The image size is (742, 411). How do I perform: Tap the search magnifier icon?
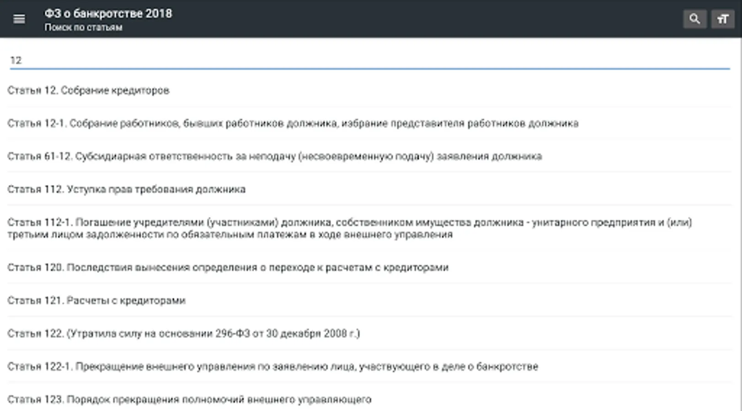tap(694, 19)
